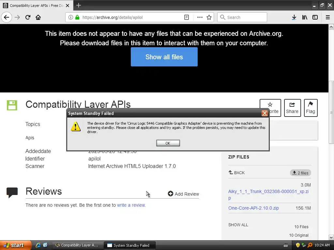Open the write a review link
Screen dimensions: 334x250
tap(131, 205)
